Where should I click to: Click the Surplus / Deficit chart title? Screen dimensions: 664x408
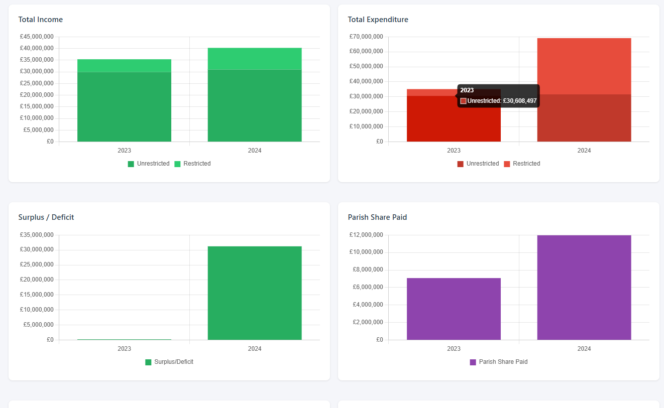pos(46,217)
